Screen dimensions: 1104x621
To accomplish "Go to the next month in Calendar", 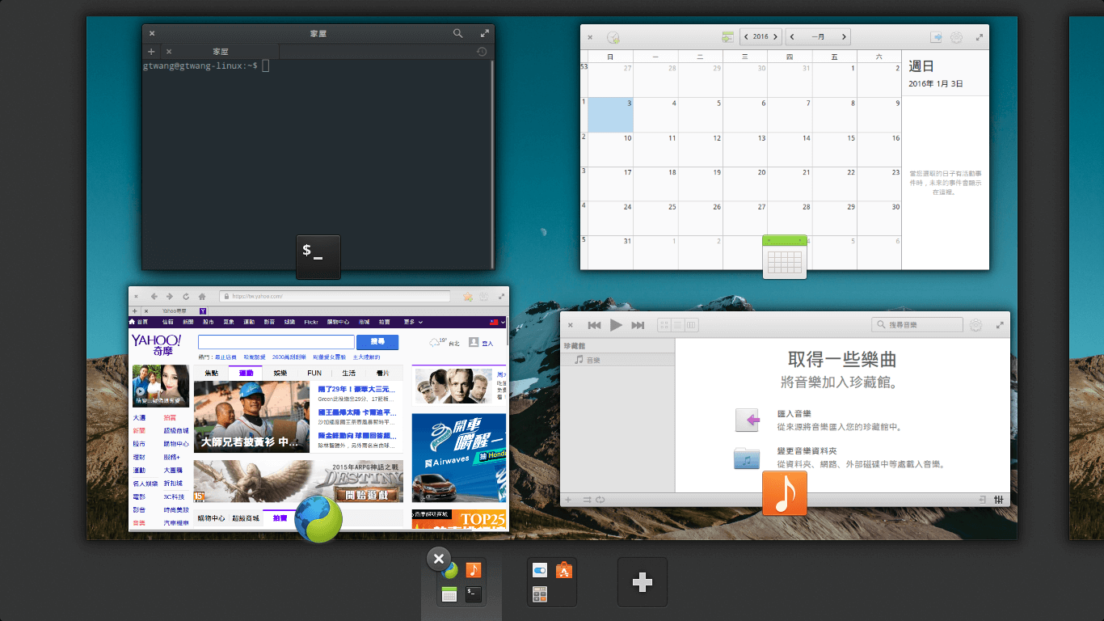I will pyautogui.click(x=844, y=36).
